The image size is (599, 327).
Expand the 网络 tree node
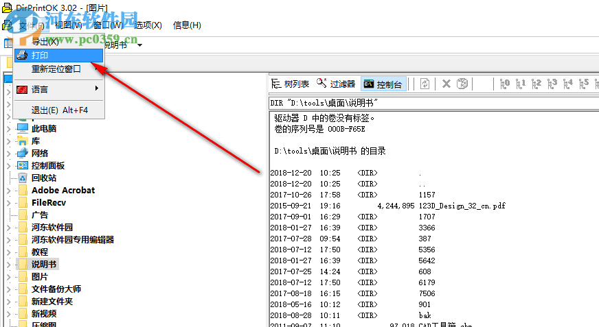pyautogui.click(x=9, y=153)
